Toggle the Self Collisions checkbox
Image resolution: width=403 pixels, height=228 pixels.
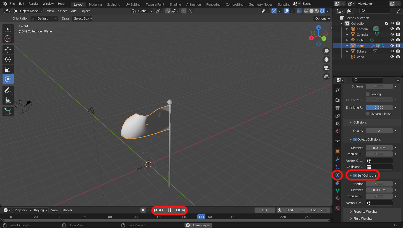click(x=355, y=175)
